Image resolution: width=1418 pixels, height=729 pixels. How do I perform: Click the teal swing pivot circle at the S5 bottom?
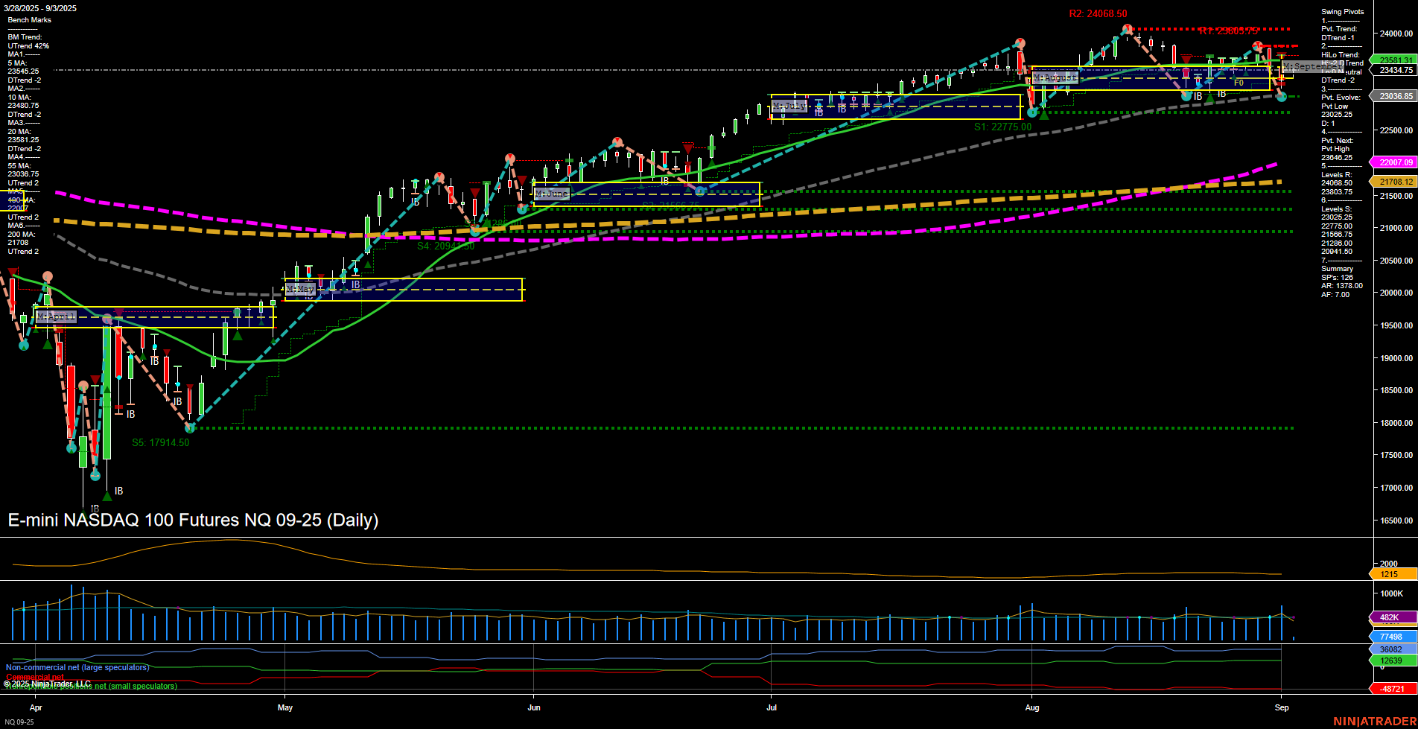click(x=190, y=427)
